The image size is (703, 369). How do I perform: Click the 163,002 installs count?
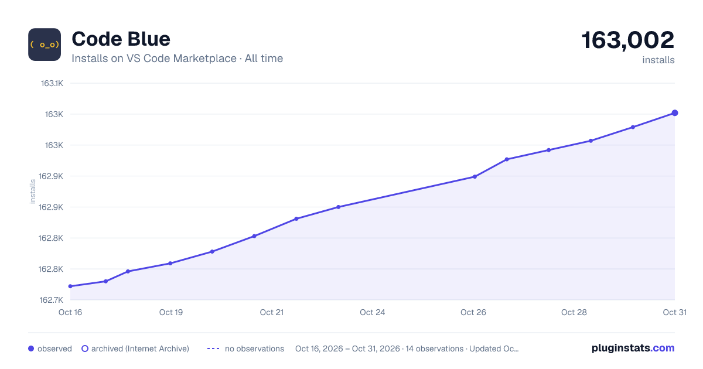point(628,40)
